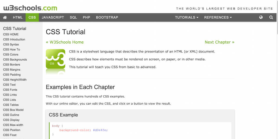Click the search magnifier icon

271,17
